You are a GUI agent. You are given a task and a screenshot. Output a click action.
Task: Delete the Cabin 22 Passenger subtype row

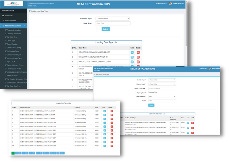click(x=112, y=146)
